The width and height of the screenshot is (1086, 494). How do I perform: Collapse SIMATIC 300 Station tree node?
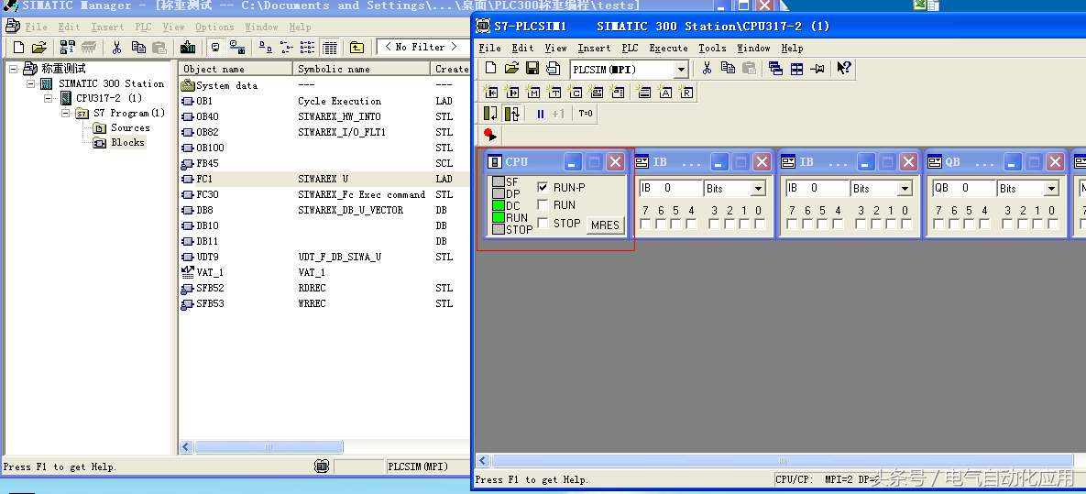[x=30, y=83]
